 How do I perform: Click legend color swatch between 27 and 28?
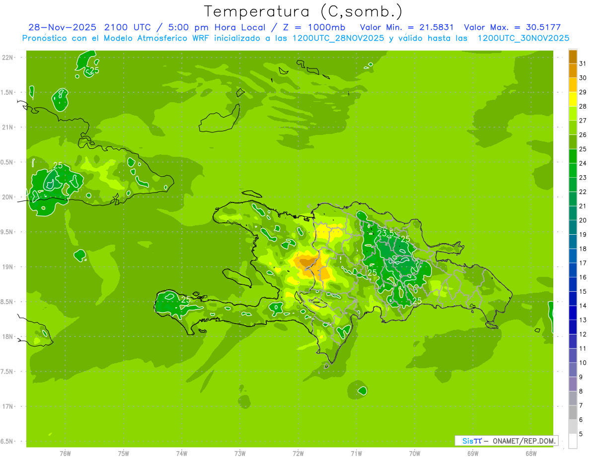pos(573,114)
